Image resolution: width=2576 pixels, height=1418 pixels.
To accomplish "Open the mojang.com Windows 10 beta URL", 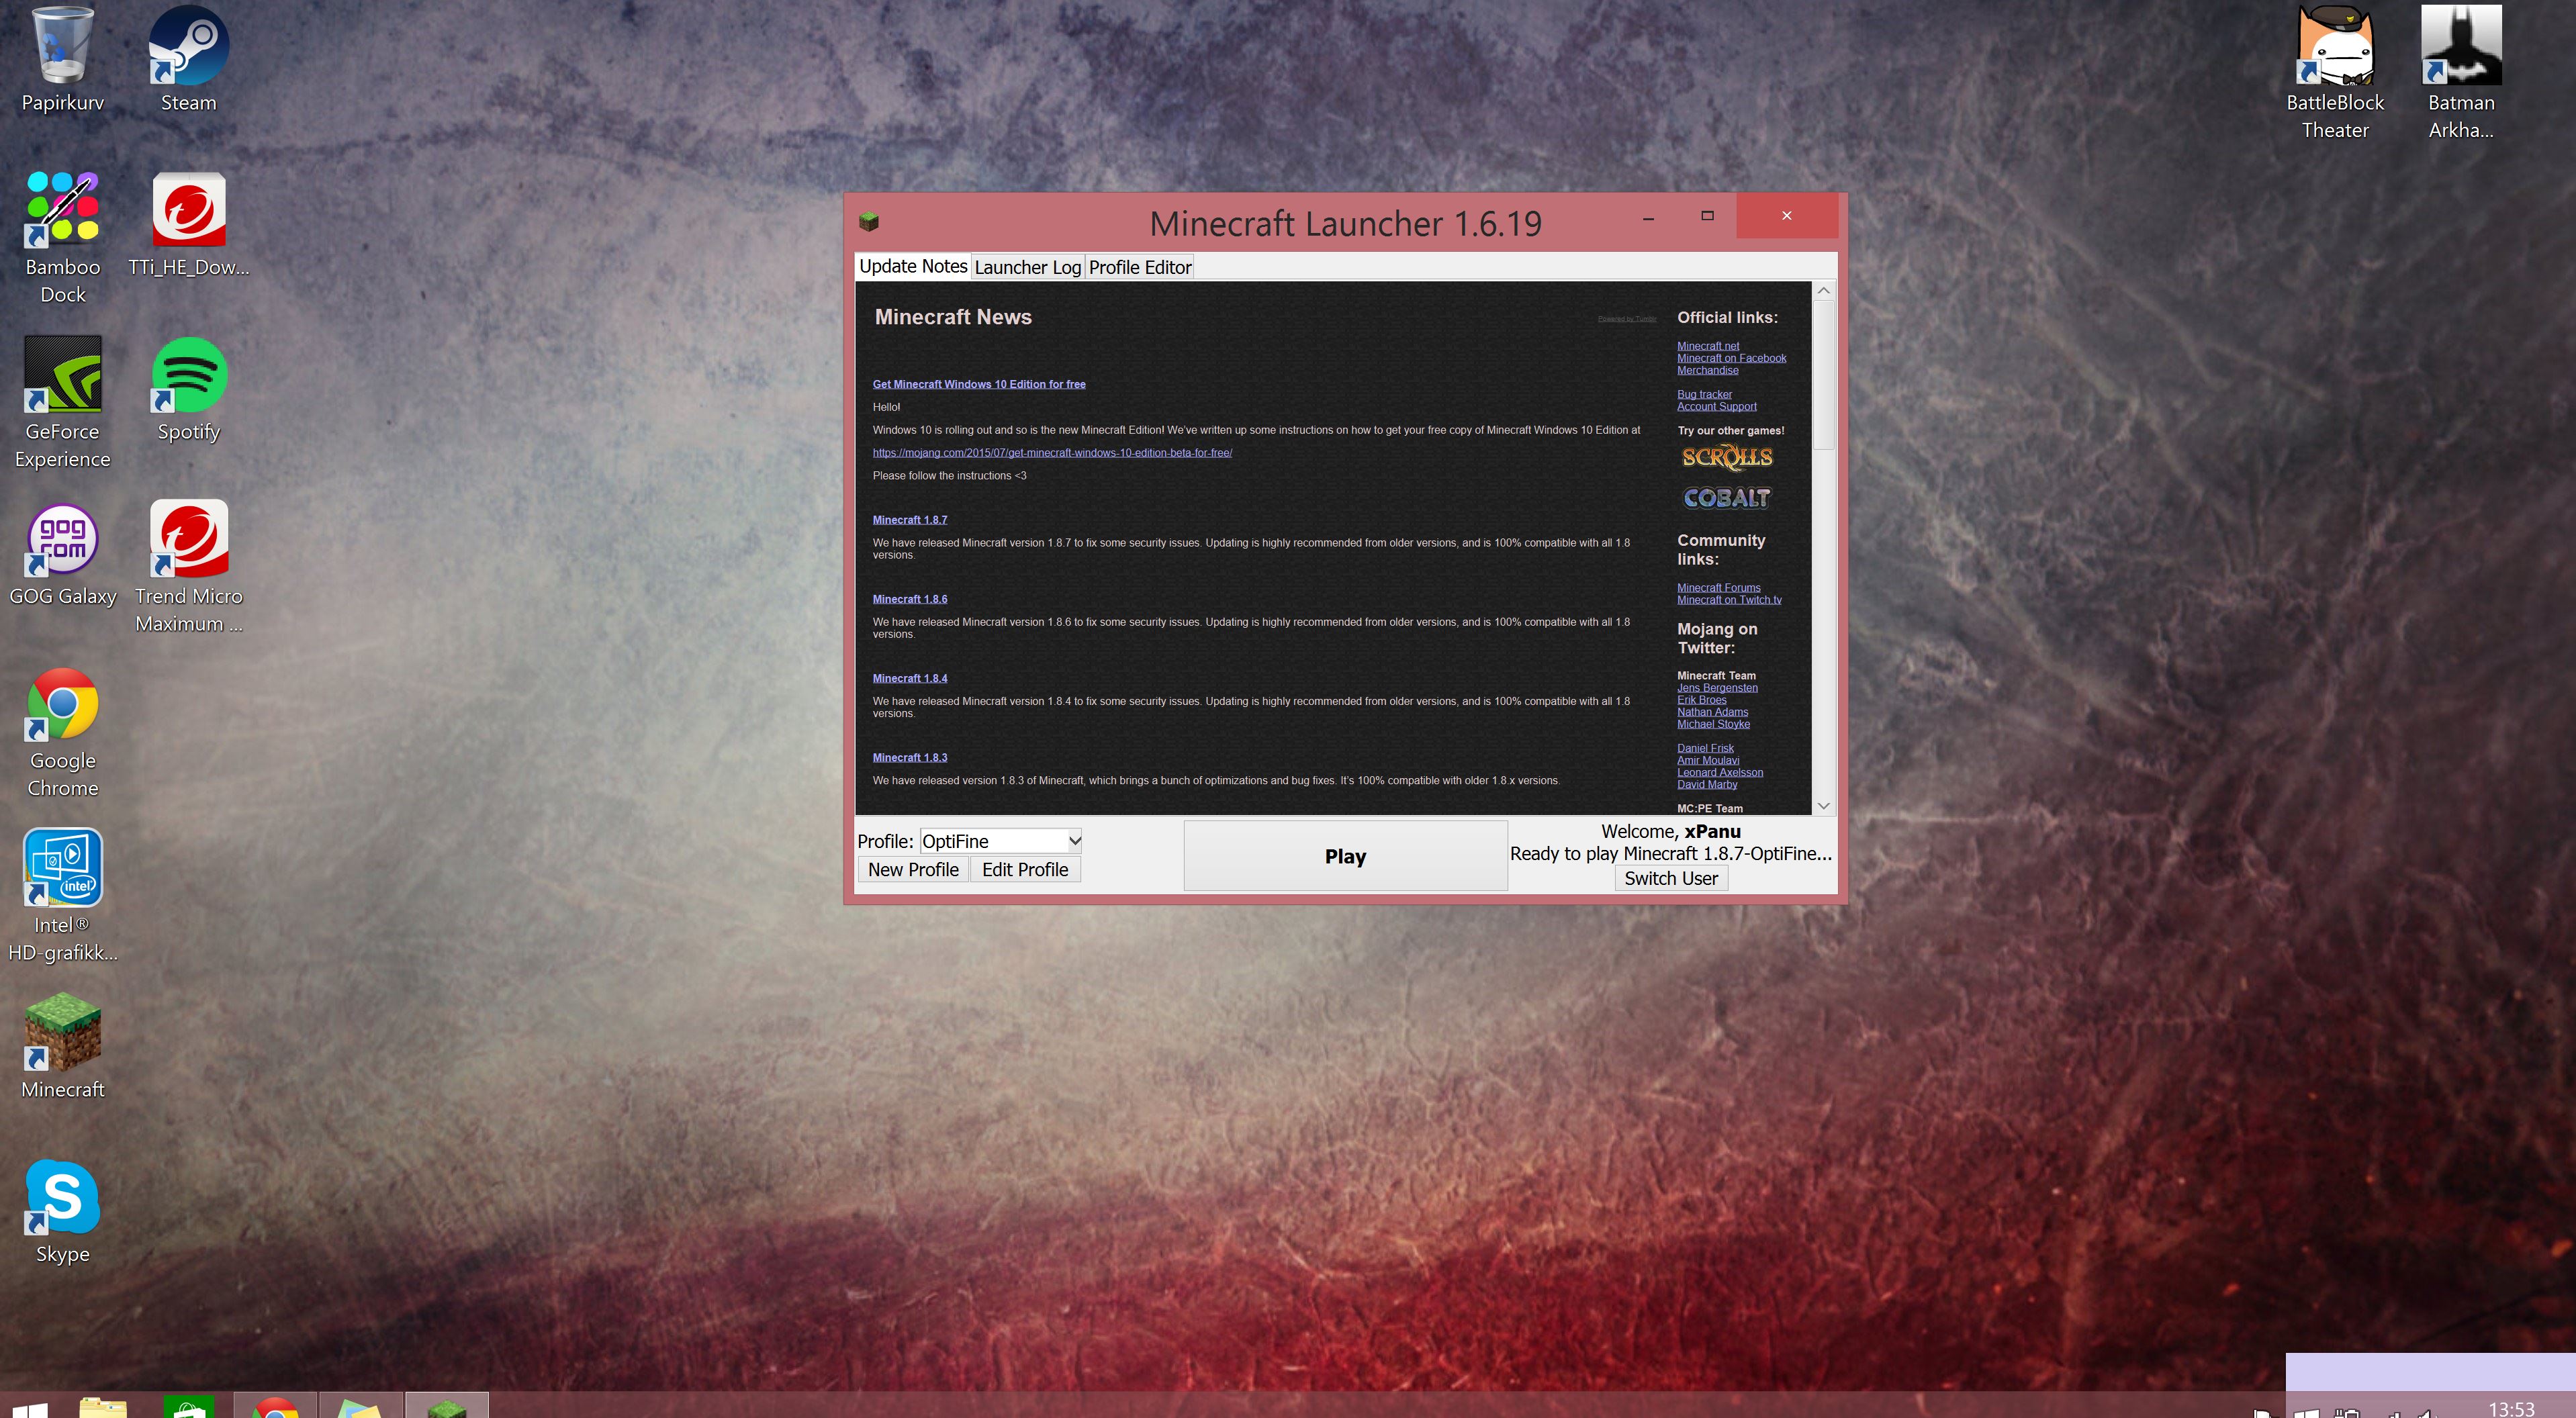I will pyautogui.click(x=1052, y=453).
